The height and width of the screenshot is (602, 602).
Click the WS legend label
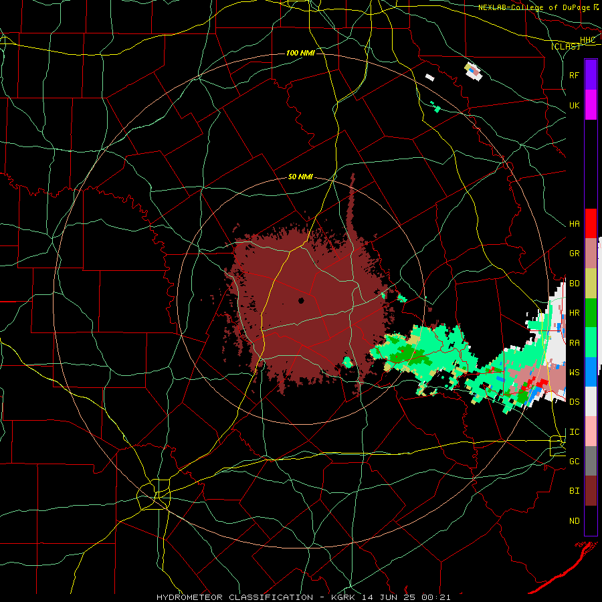coord(574,373)
